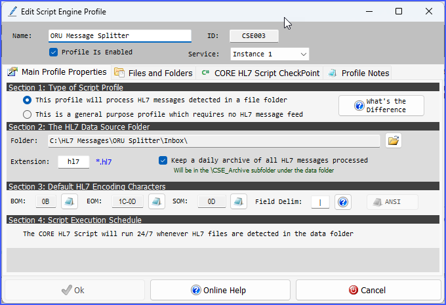Viewport: 446px width, 305px height.
Task: Select general purpose profile radio option
Action: coord(27,114)
